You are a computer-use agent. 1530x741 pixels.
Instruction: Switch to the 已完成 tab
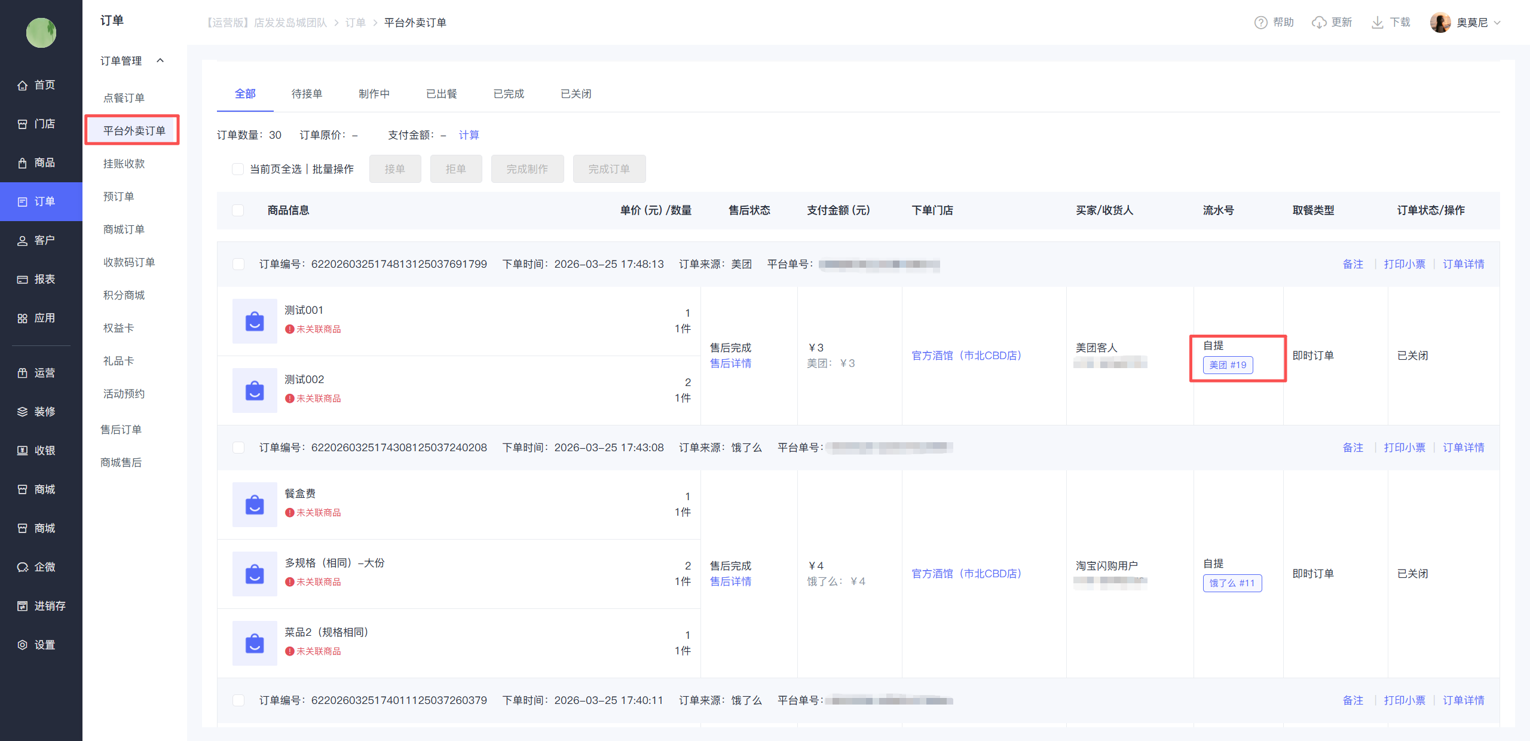(x=509, y=94)
